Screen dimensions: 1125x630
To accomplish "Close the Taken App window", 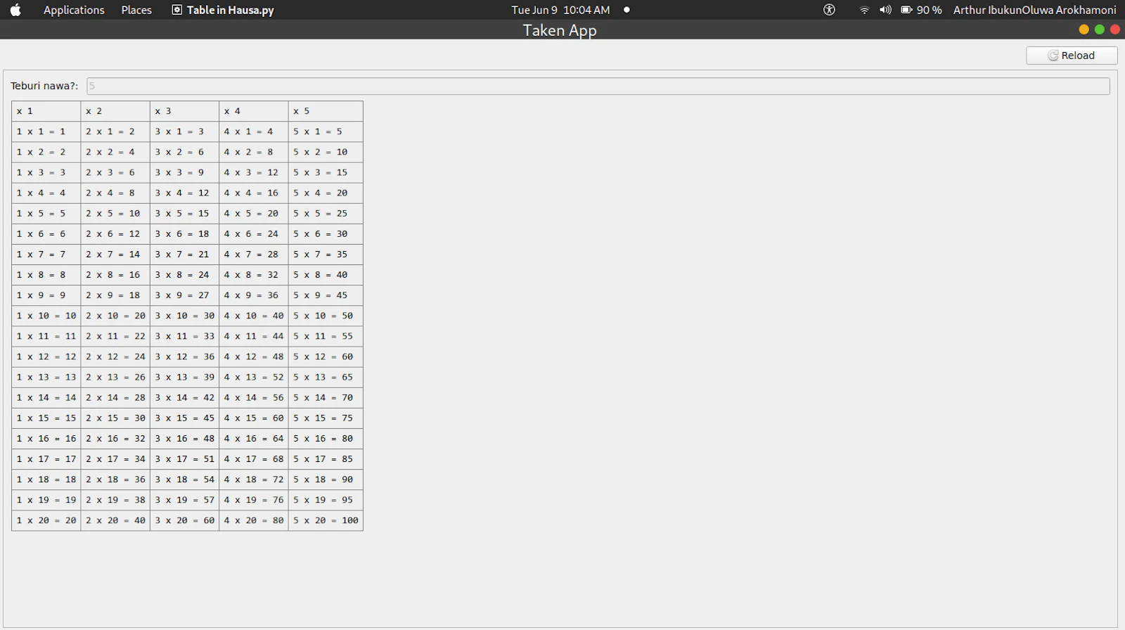I will tap(1115, 30).
